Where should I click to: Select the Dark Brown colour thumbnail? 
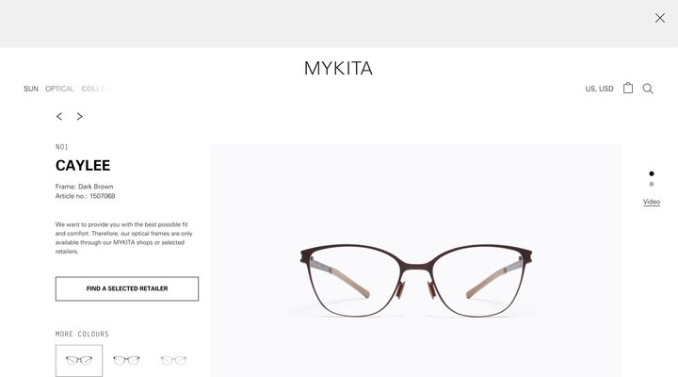click(79, 360)
